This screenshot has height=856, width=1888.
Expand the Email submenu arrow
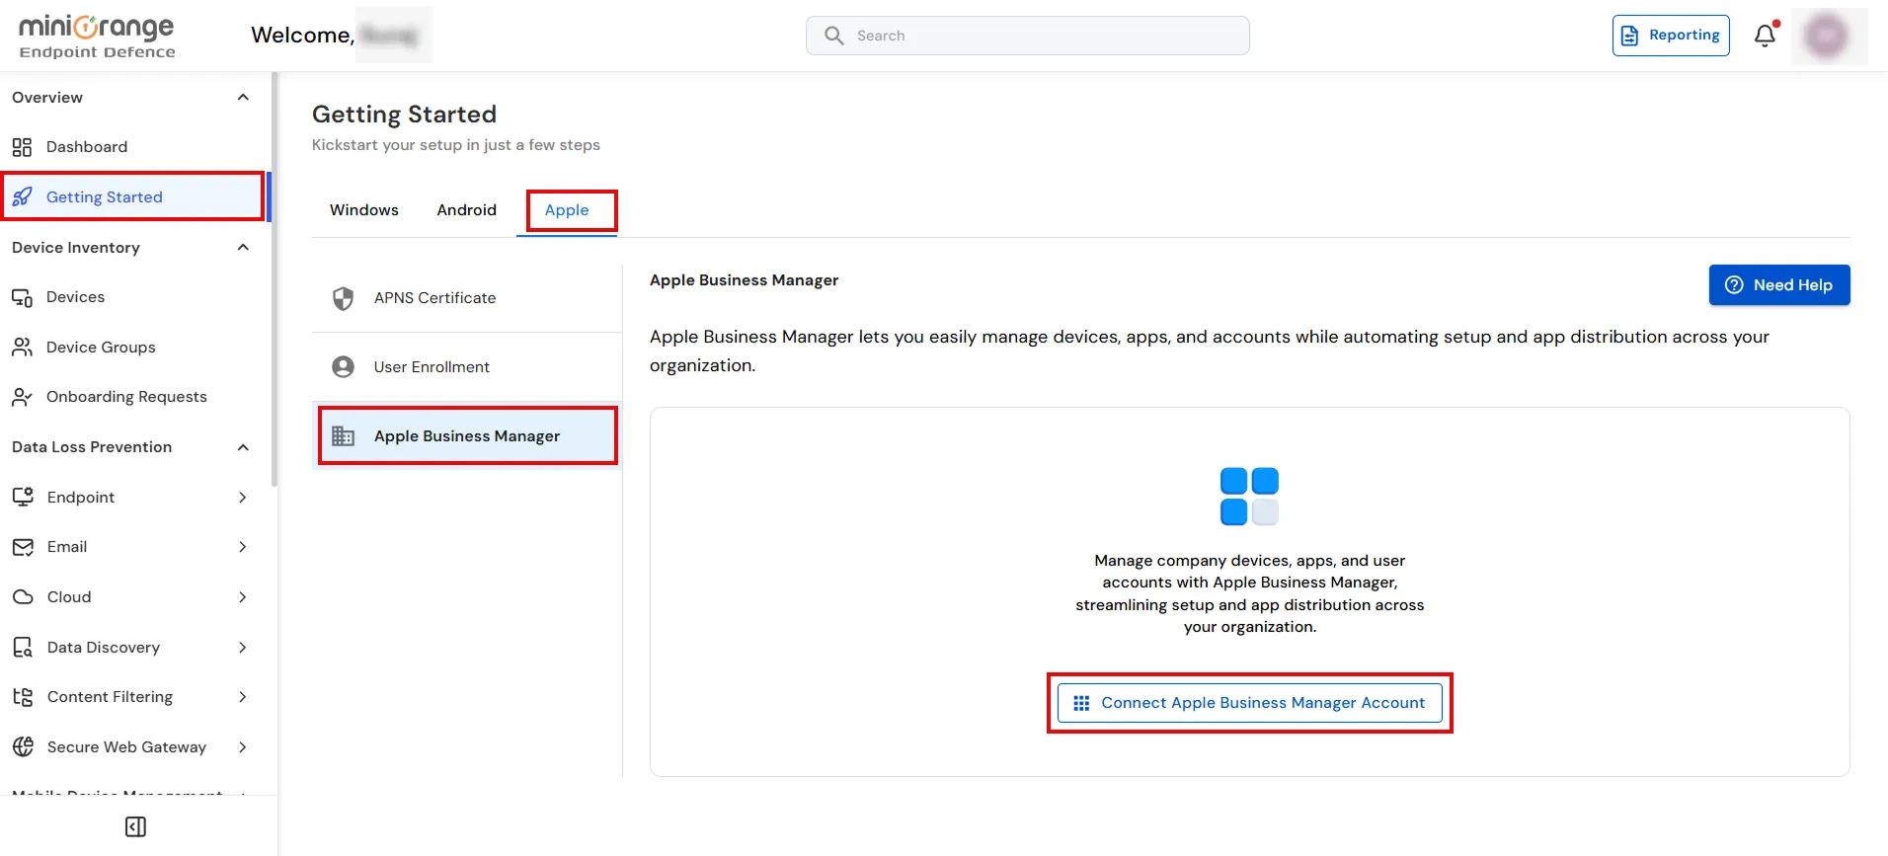point(242,547)
